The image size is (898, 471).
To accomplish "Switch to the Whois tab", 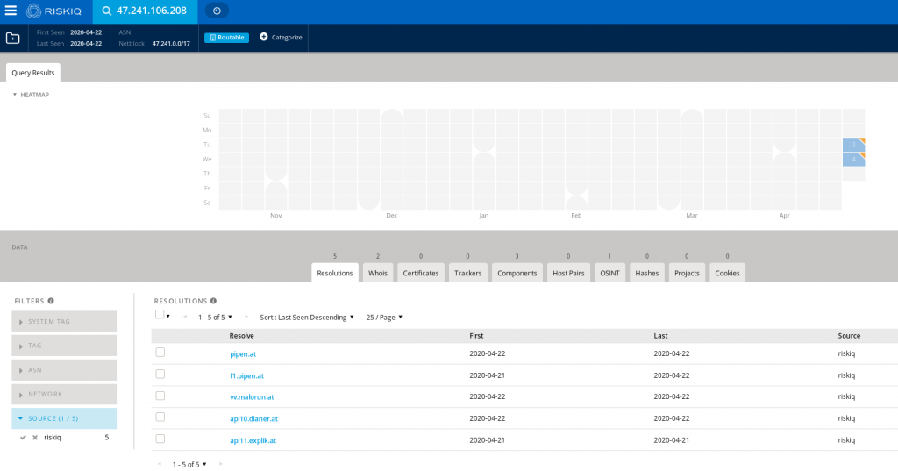I will (378, 273).
